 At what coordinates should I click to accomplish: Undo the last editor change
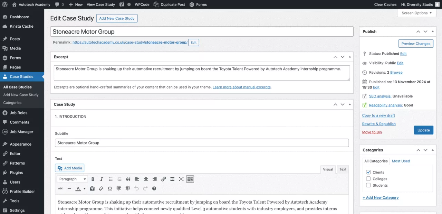pyautogui.click(x=136, y=188)
